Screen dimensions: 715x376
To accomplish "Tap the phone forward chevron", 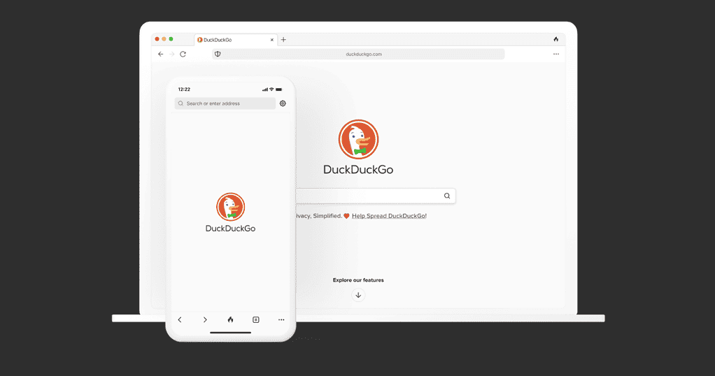I will pos(205,319).
